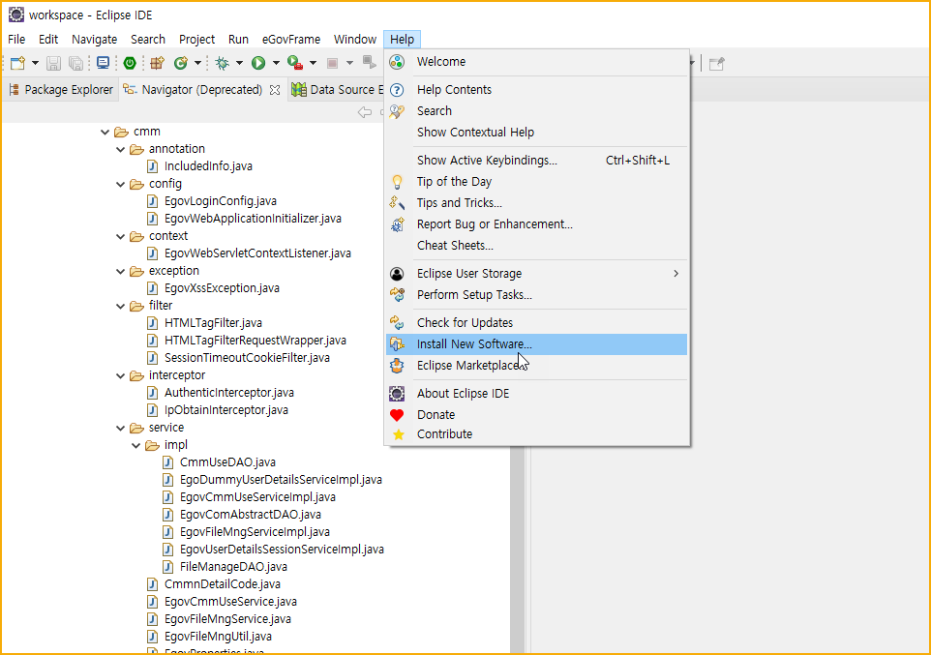
Task: Open the New wizard dropdown arrow
Action: 35,63
